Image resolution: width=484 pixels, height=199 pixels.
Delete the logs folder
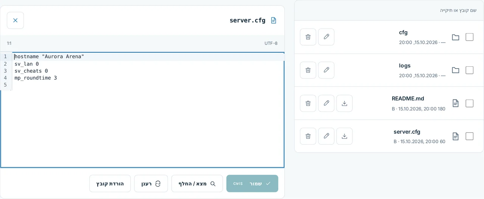[308, 70]
